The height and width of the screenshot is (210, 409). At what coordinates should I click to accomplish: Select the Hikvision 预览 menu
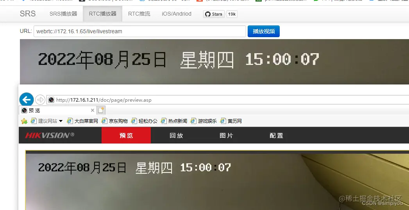point(126,135)
